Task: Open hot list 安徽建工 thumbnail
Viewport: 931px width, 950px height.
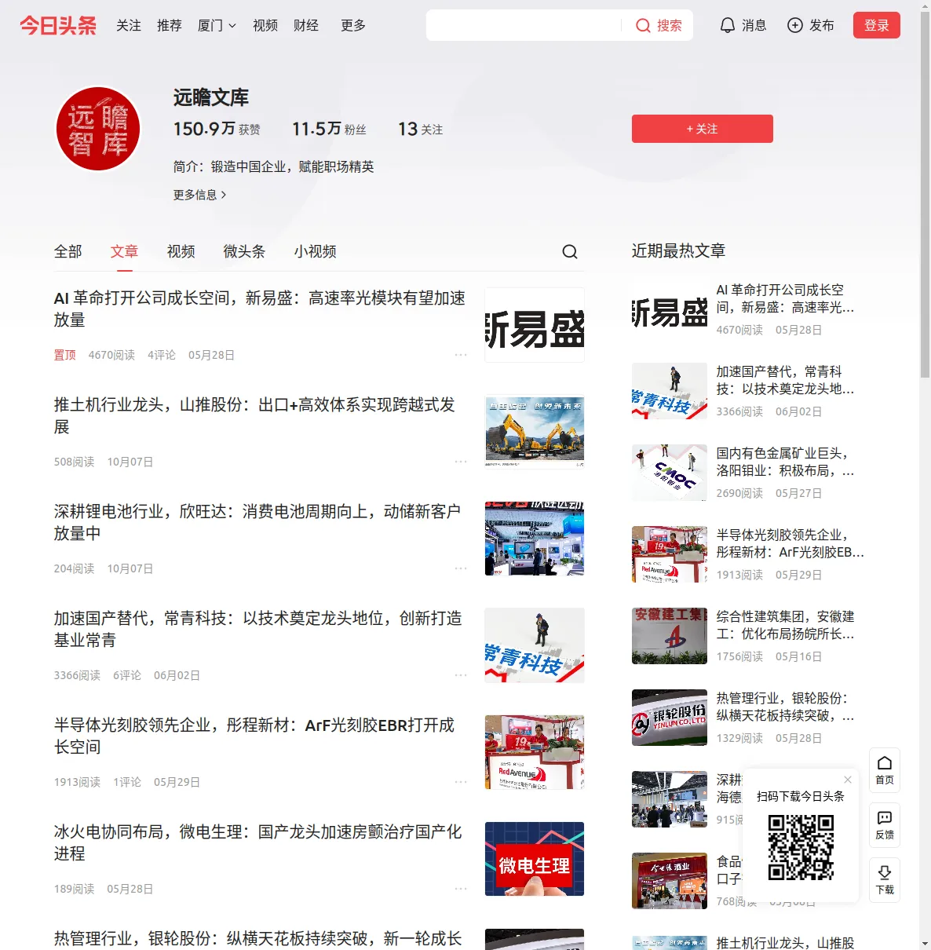Action: [x=670, y=636]
